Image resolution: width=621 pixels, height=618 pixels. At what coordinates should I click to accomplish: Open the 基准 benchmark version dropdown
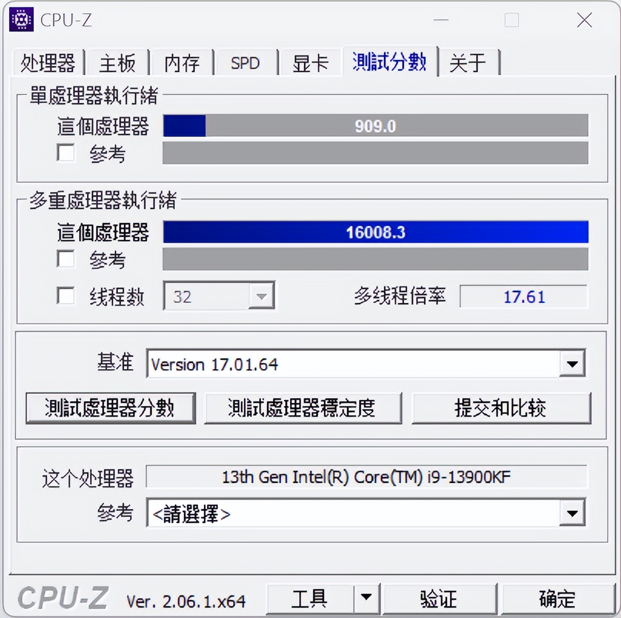573,364
